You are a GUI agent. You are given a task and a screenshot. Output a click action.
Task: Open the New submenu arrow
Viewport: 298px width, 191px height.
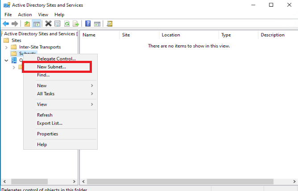[92, 86]
